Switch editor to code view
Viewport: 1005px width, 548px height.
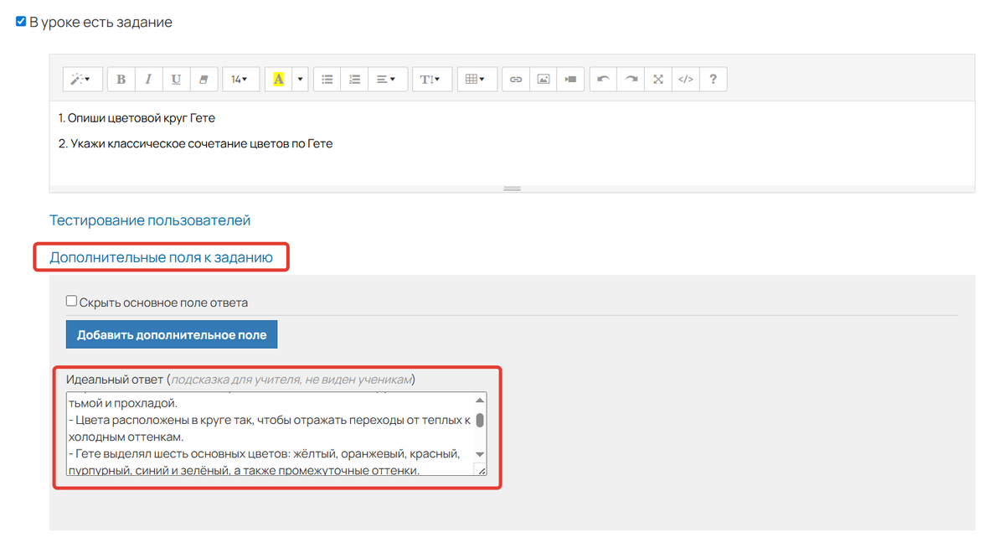[685, 79]
